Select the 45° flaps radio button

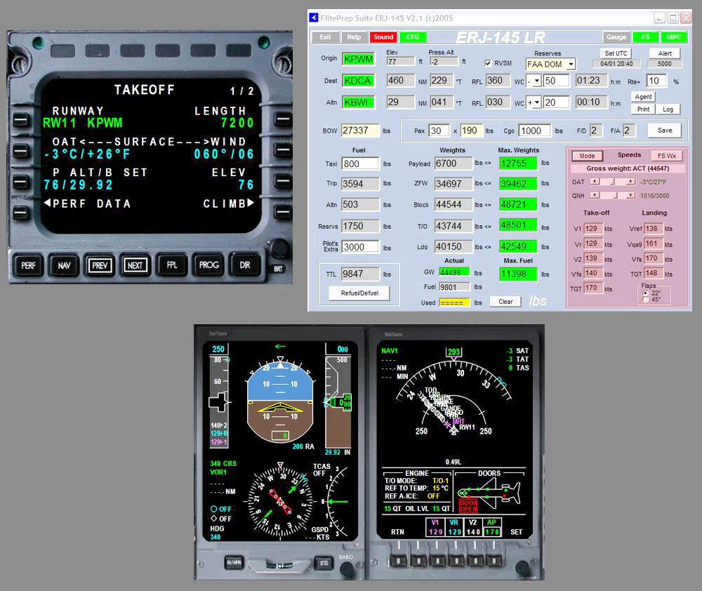tap(646, 300)
